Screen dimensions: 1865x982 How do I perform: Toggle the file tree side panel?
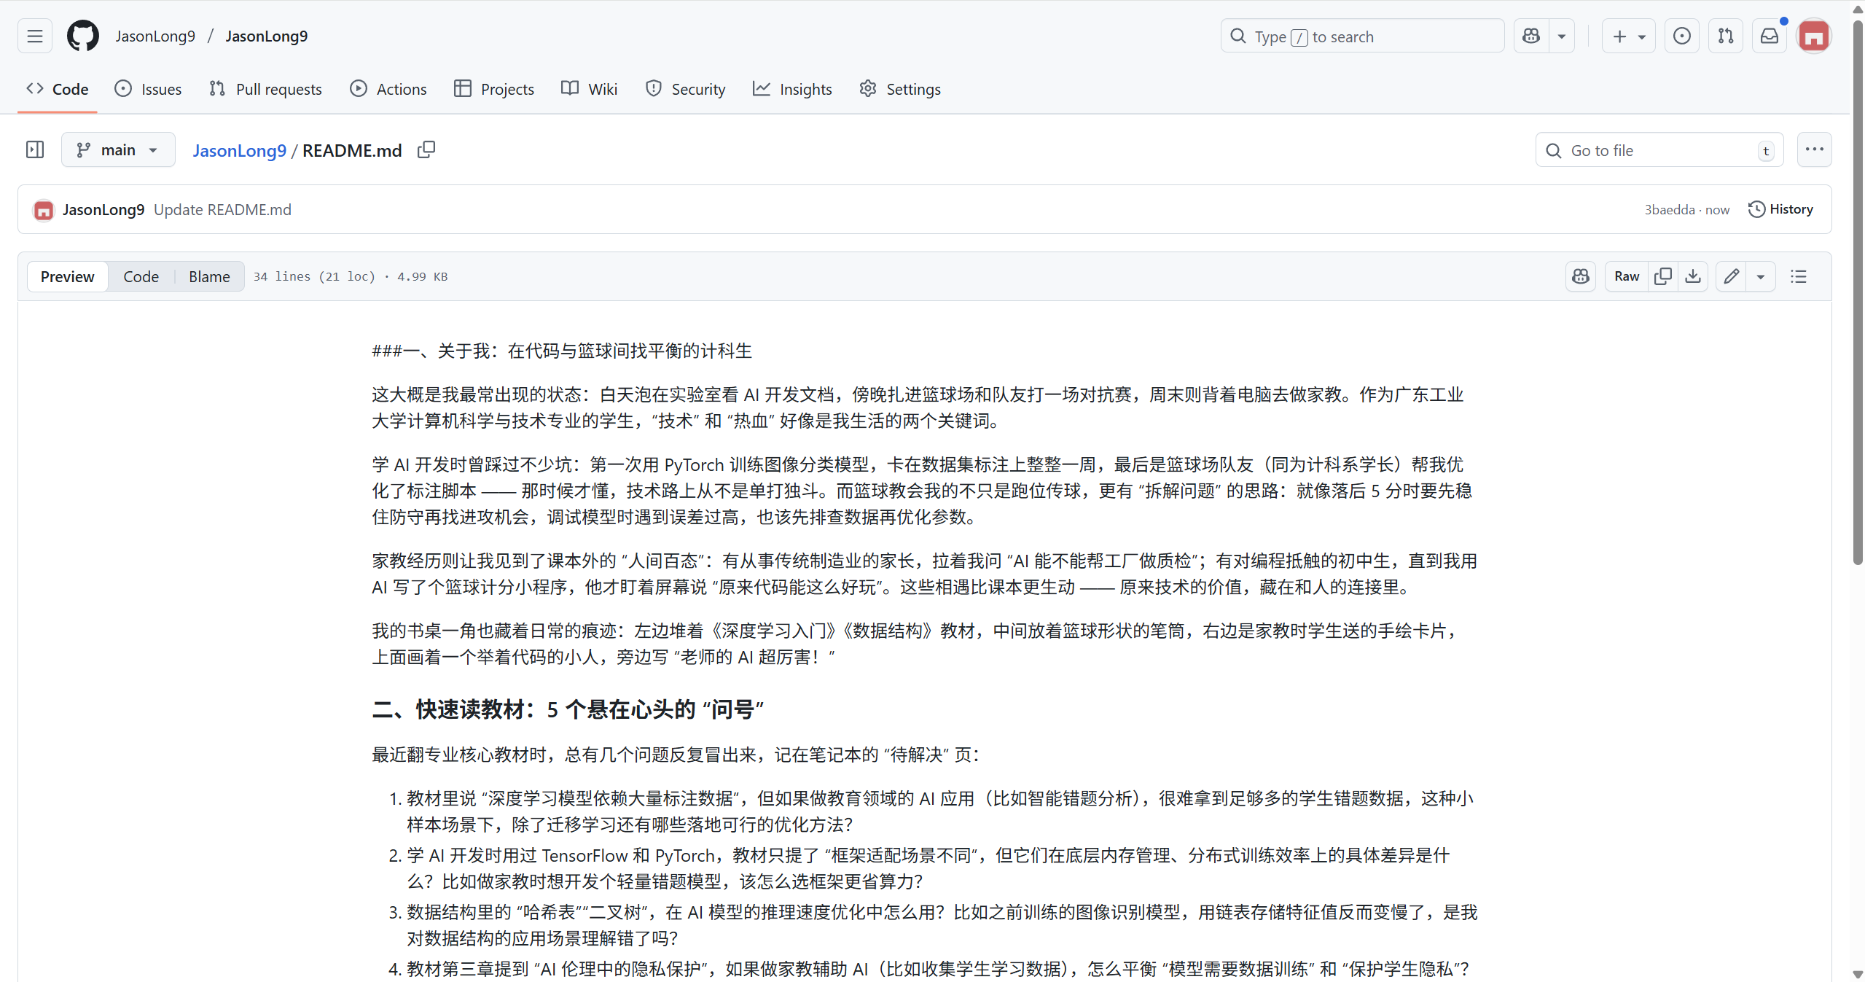tap(35, 150)
